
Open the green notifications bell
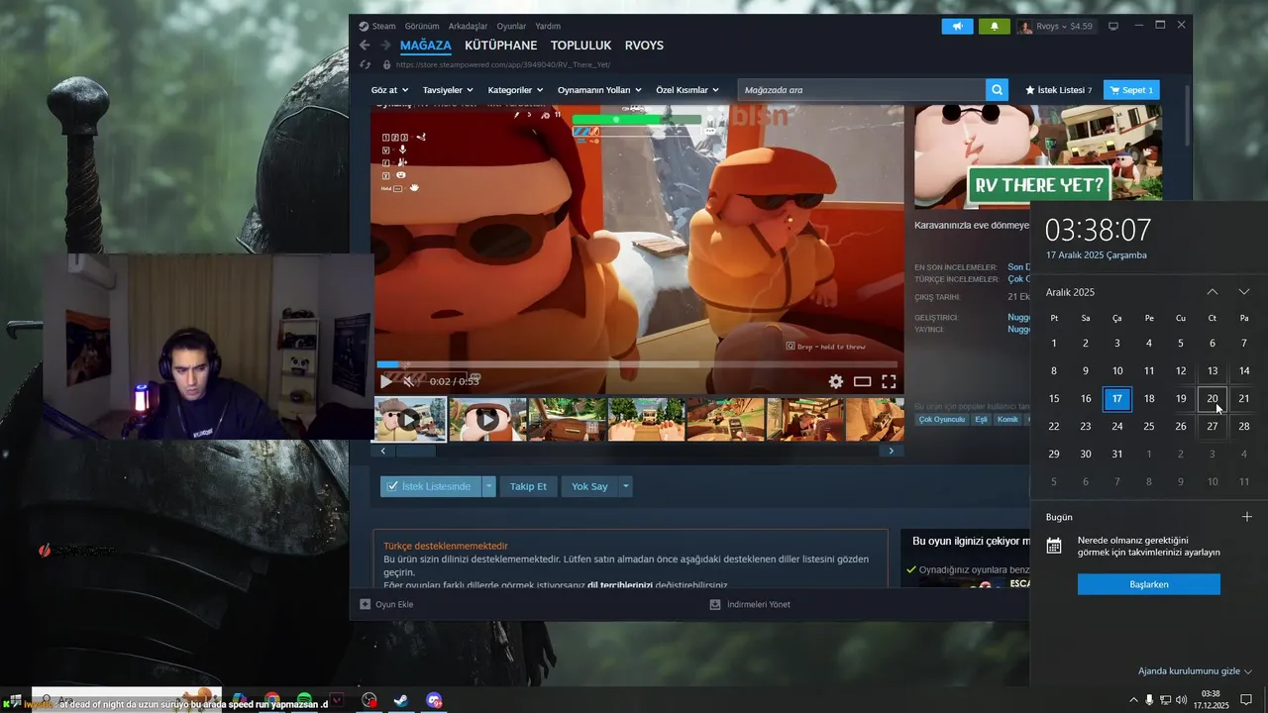[994, 26]
